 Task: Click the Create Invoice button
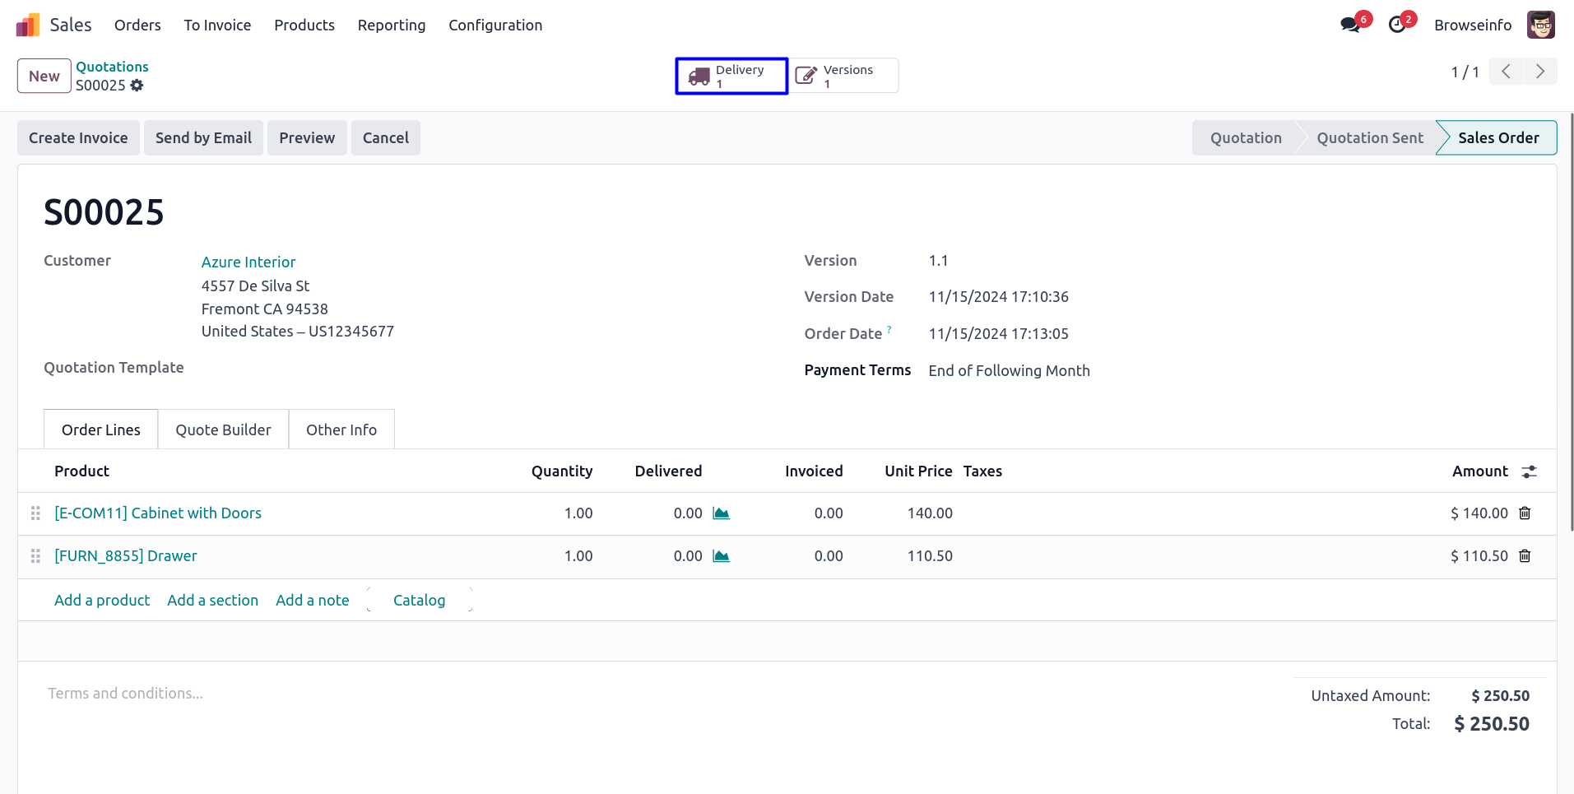[x=78, y=138]
